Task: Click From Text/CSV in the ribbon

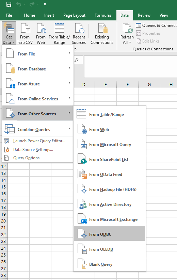Action: pos(25,33)
